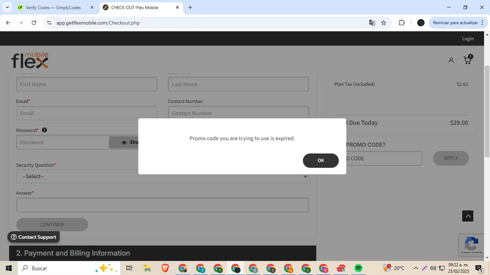Open the clock showing 09:22 a. m.

[x=459, y=268]
